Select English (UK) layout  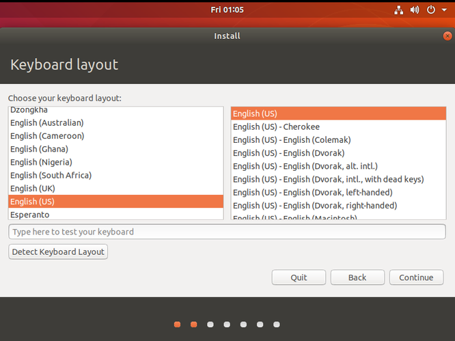click(115, 189)
